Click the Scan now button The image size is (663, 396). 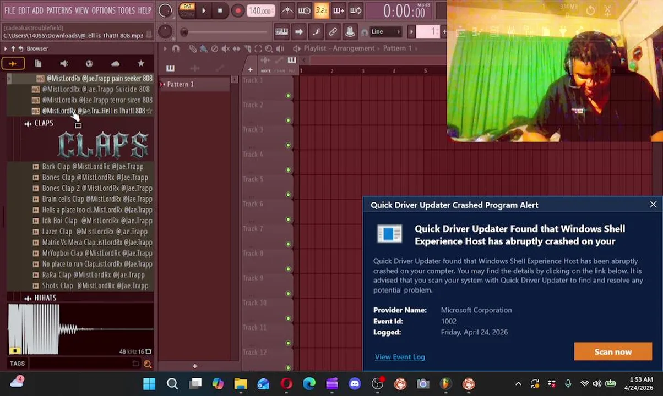[613, 352]
